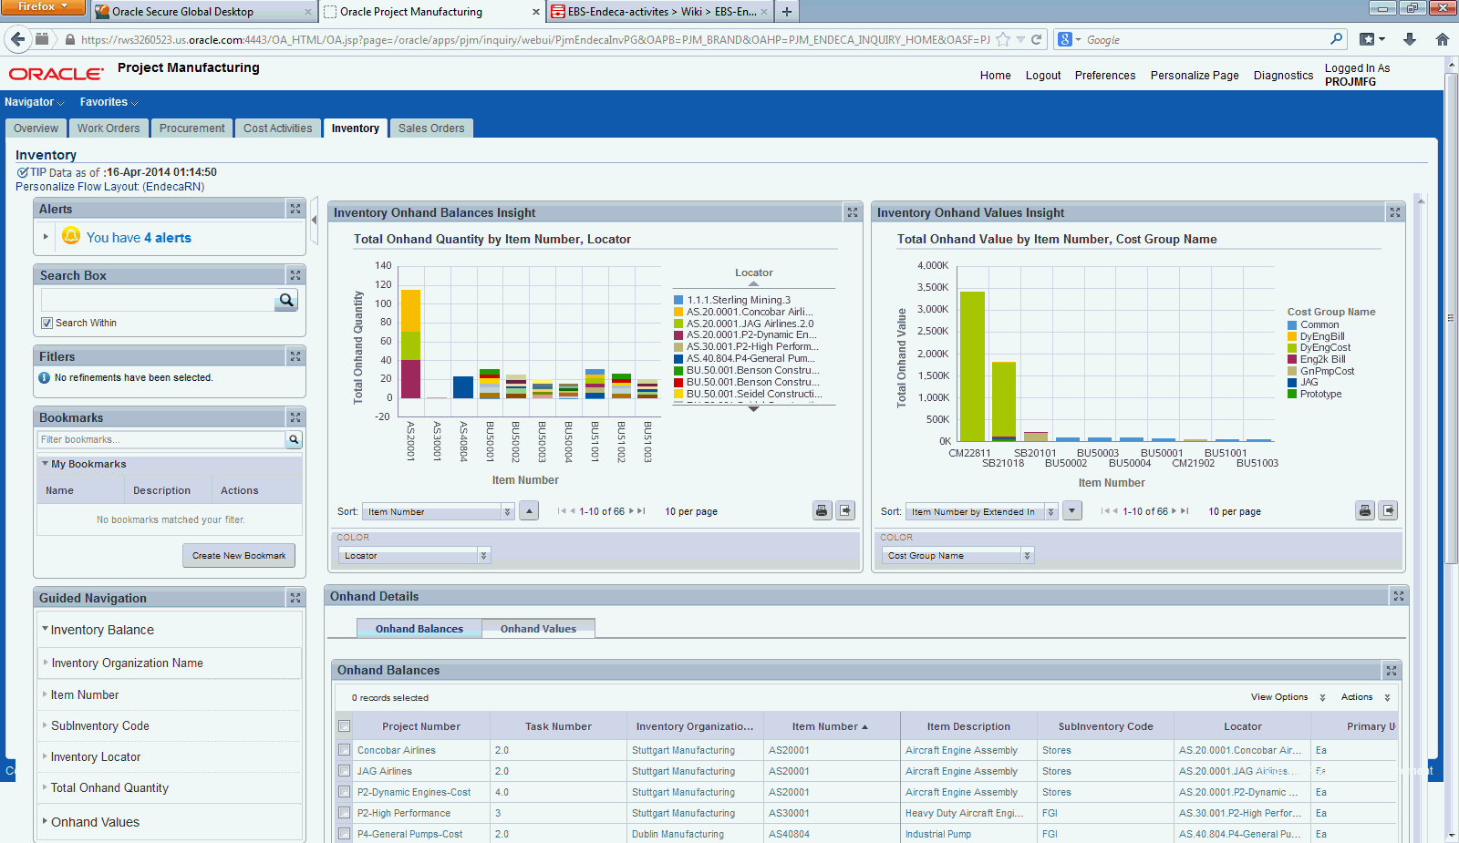Open the Actions menu in Onhand Balances

pos(1365,697)
